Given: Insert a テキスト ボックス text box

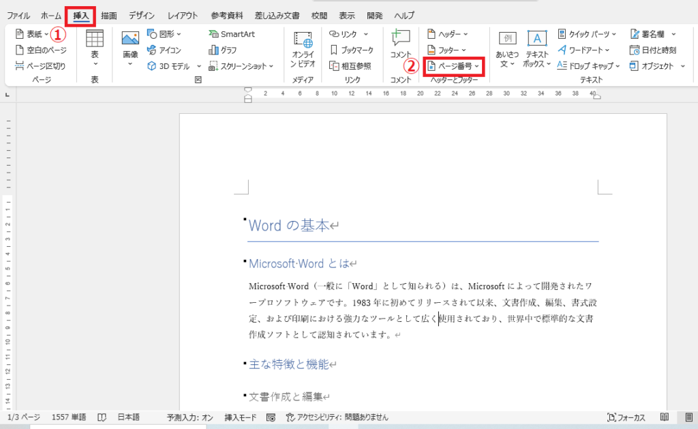Looking at the screenshot, I should [x=537, y=49].
